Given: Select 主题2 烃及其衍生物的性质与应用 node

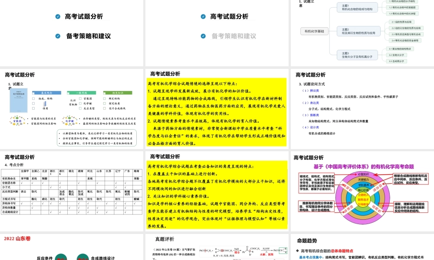Looking at the screenshot, I should pyautogui.click(x=359, y=31).
